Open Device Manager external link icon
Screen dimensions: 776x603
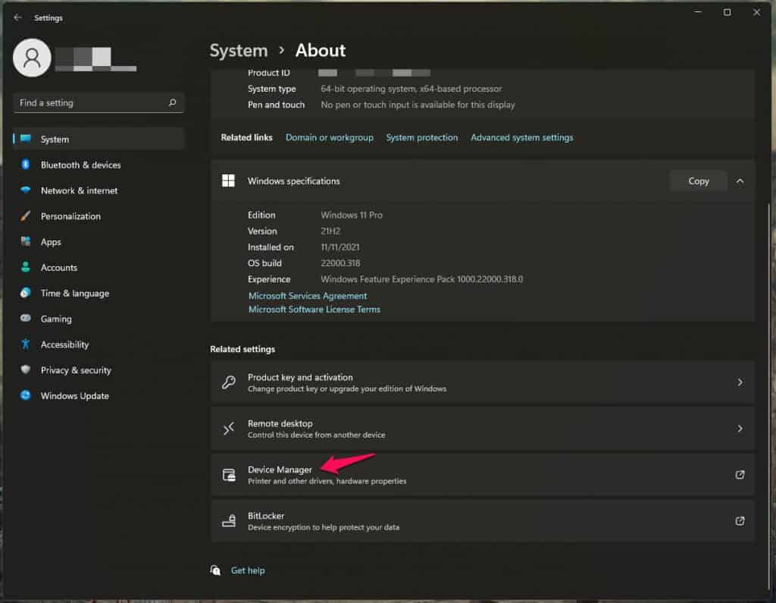[x=740, y=475]
